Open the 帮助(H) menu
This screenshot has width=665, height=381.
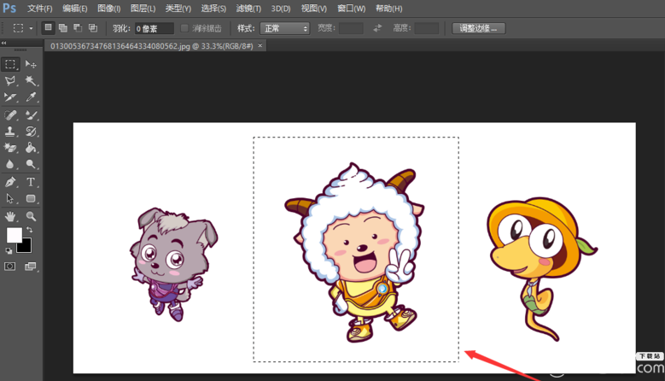tap(389, 9)
